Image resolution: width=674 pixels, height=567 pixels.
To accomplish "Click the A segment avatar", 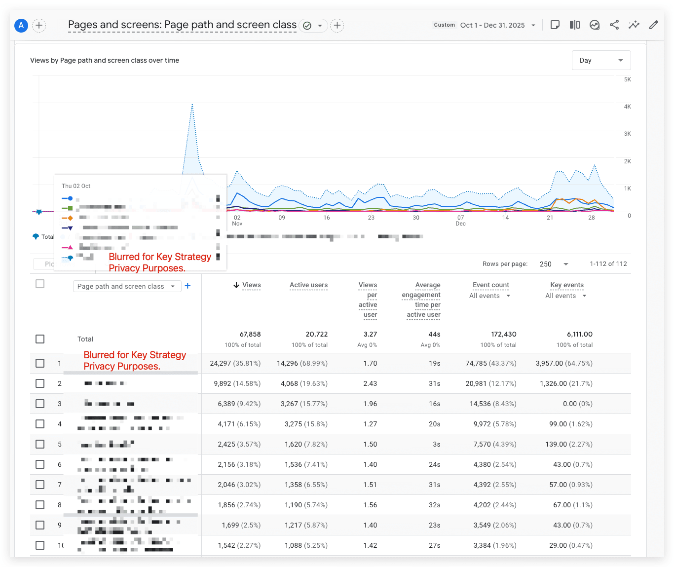I will click(21, 25).
